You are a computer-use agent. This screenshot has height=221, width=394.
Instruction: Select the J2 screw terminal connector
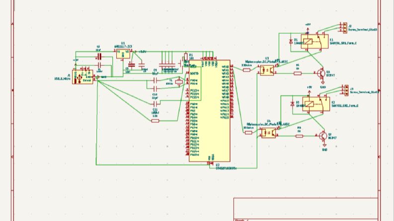(x=345, y=28)
